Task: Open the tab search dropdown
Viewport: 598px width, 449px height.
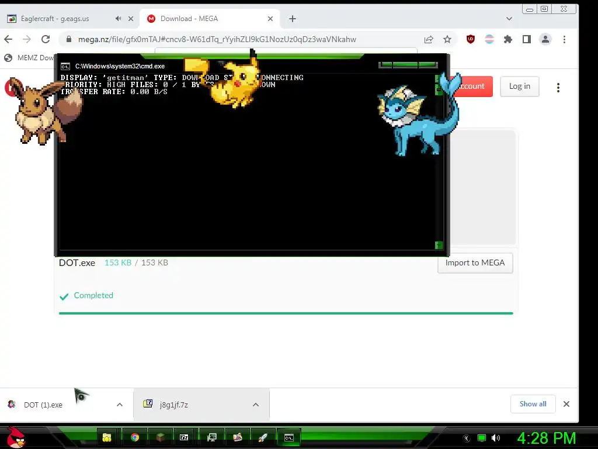Action: pos(509,18)
